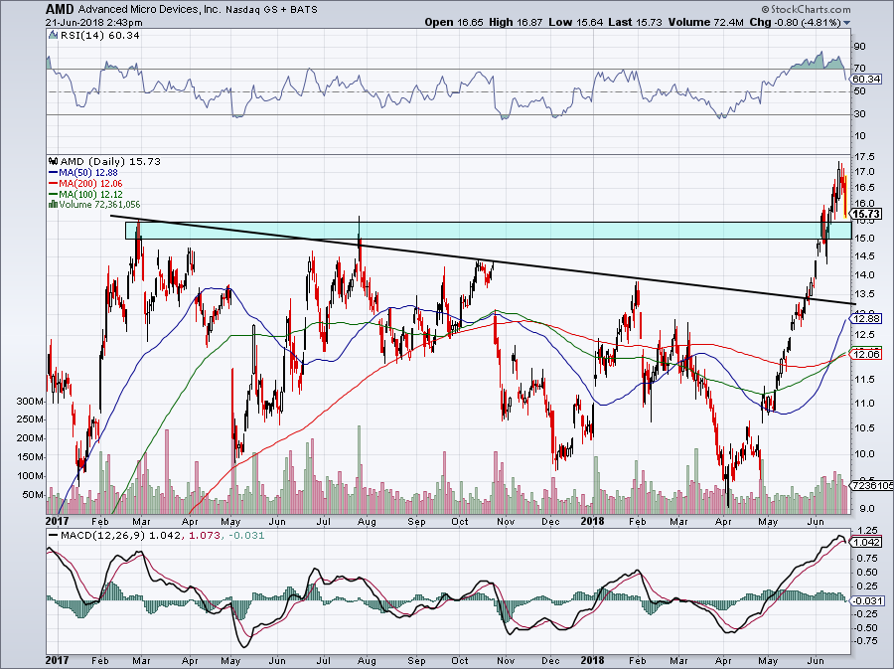Click the MA(50) 12.88 legend entry
The width and height of the screenshot is (894, 669).
pos(88,172)
